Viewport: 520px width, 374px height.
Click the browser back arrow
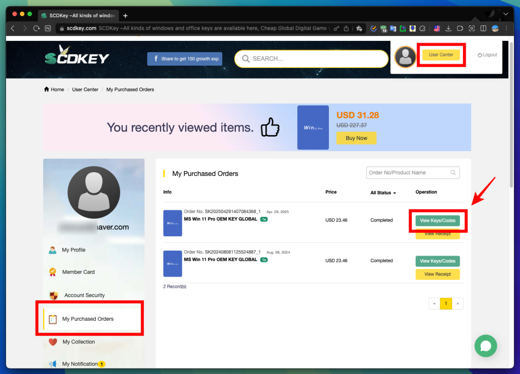pyautogui.click(x=12, y=29)
